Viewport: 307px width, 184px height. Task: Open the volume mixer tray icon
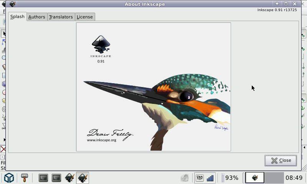(x=200, y=178)
